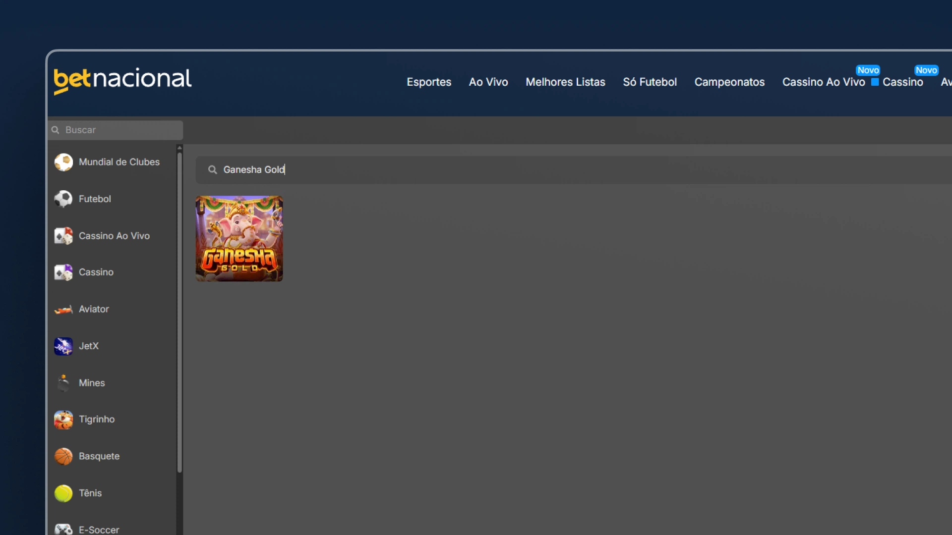Image resolution: width=952 pixels, height=535 pixels.
Task: Select the Tigrinho tiger icon
Action: click(63, 420)
